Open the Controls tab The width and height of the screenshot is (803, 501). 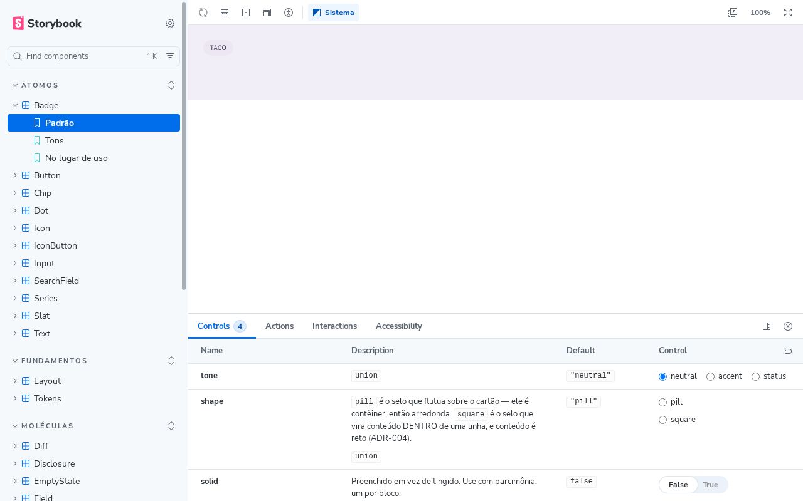pyautogui.click(x=222, y=326)
